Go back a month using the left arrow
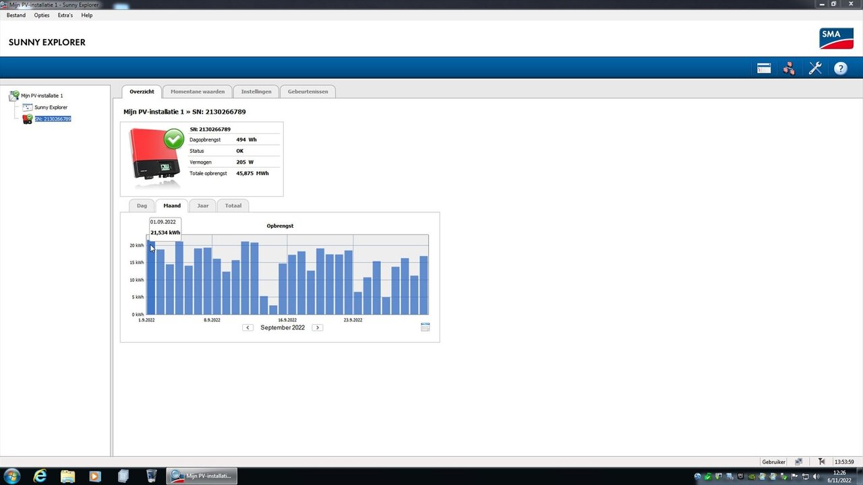The height and width of the screenshot is (485, 863). (x=247, y=327)
